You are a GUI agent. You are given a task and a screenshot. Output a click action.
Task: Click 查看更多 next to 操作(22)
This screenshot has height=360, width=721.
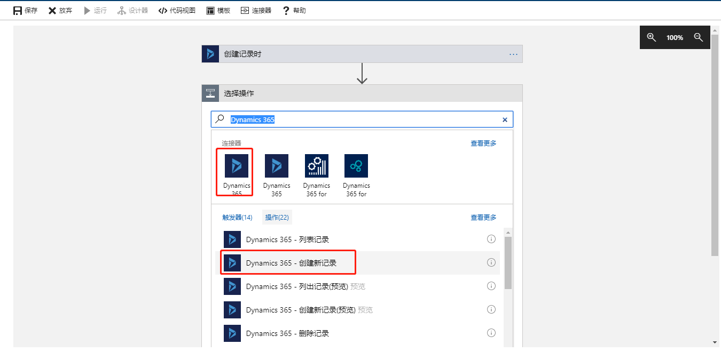483,217
